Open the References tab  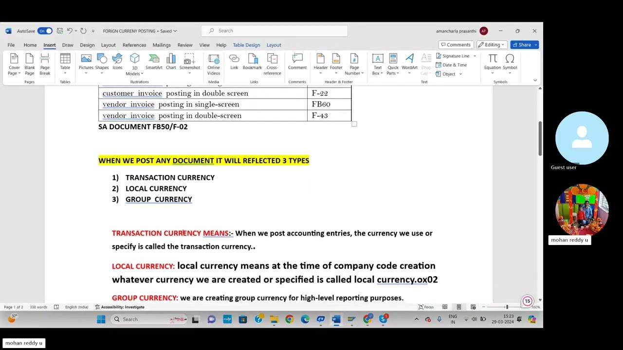point(134,45)
